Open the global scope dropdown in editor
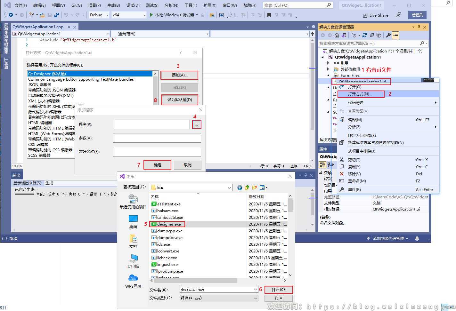This screenshot has width=456, height=311. pos(208,34)
